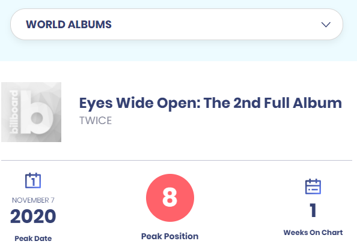Click the 2020 peak year

[33, 216]
